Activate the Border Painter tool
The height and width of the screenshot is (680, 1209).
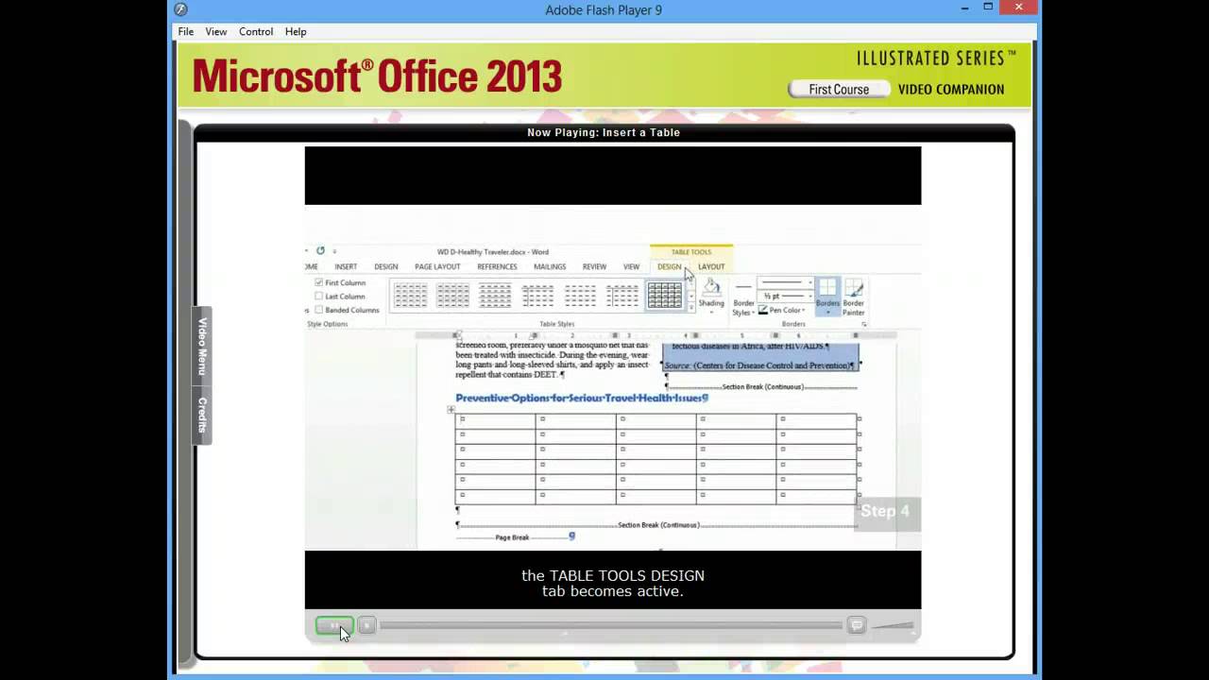[x=854, y=297]
